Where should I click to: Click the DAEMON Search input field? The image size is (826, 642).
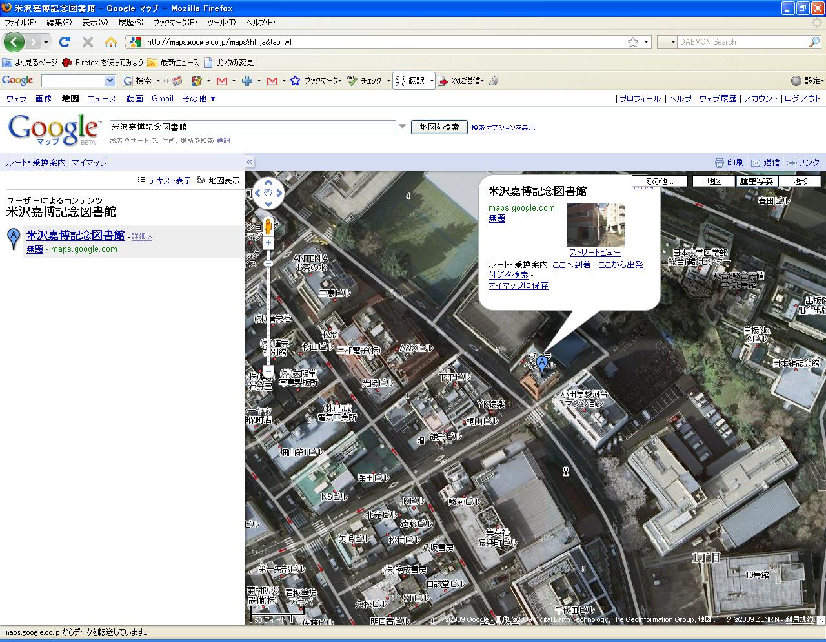coord(742,42)
